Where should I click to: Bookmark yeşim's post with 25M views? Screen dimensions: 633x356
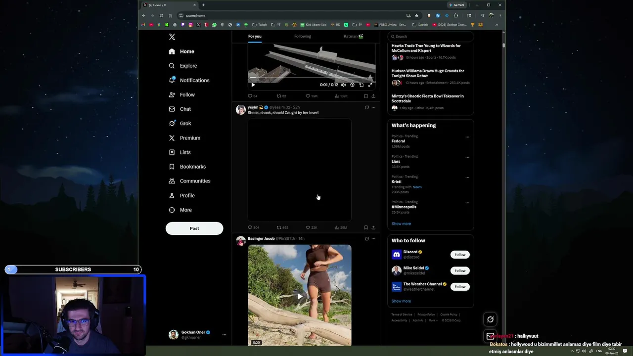click(366, 227)
